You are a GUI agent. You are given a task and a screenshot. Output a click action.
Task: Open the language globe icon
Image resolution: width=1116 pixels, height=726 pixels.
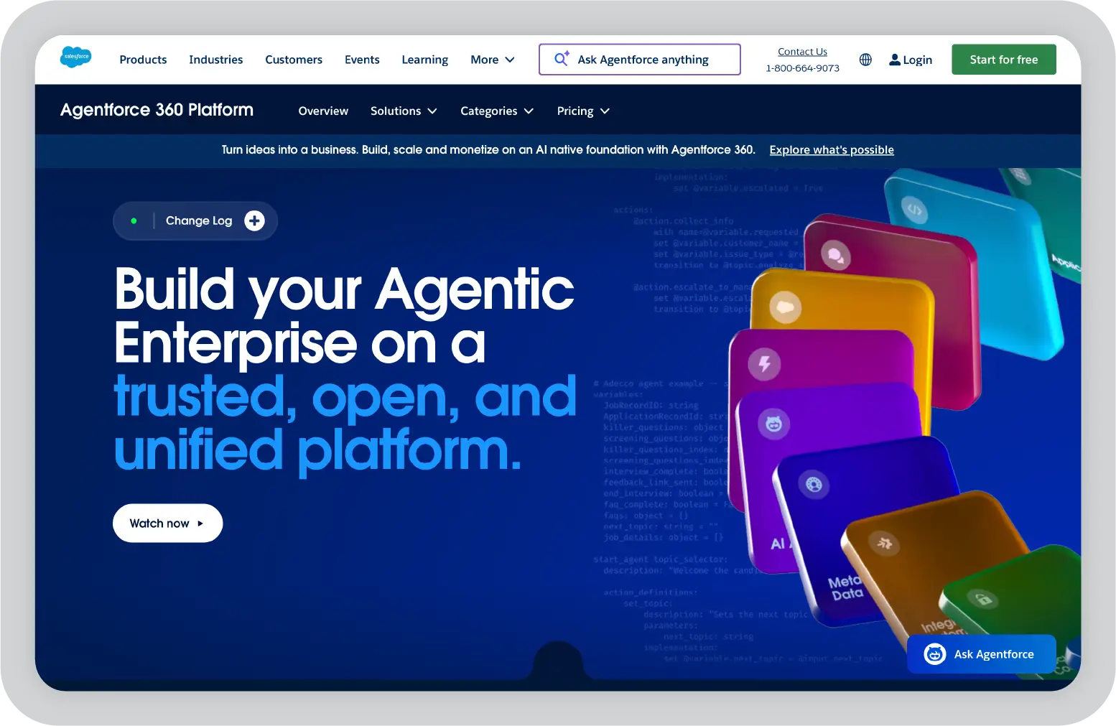tap(865, 60)
